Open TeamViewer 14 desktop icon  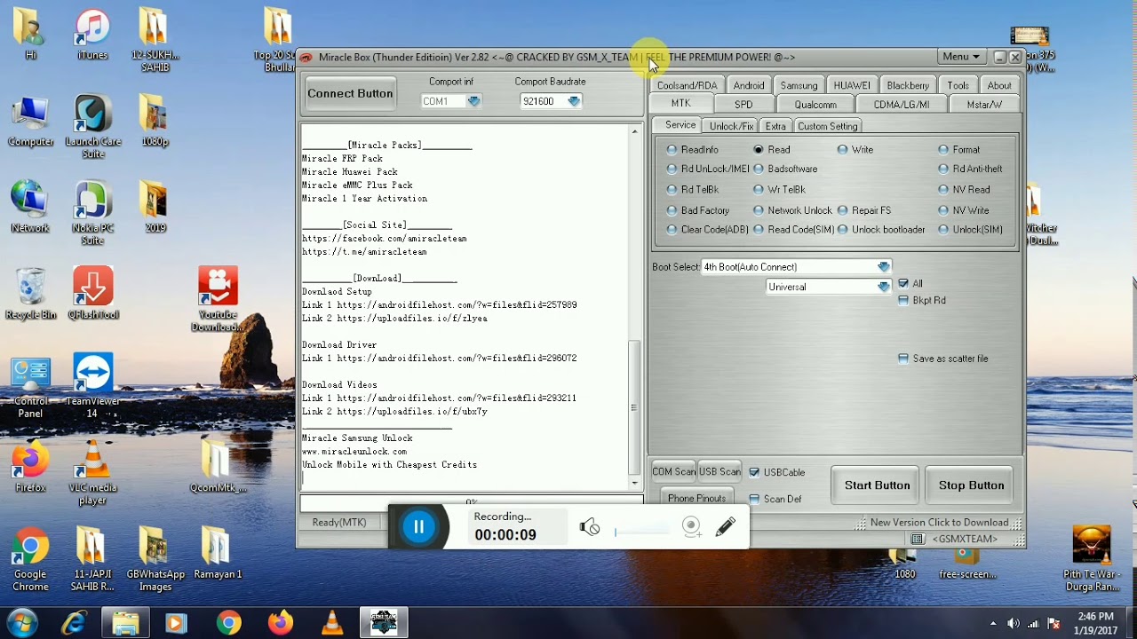pos(92,386)
